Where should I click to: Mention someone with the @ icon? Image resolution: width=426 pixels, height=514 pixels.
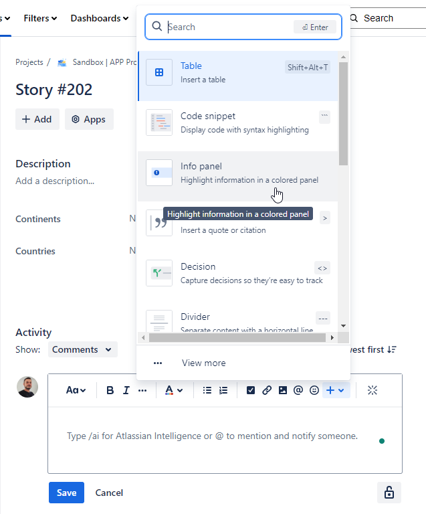298,390
